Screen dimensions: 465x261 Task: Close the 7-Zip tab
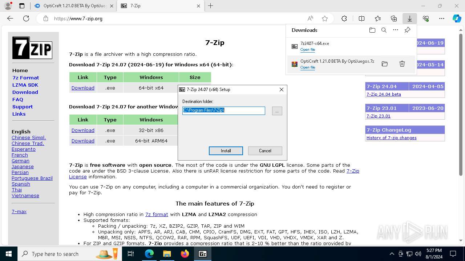tap(198, 6)
